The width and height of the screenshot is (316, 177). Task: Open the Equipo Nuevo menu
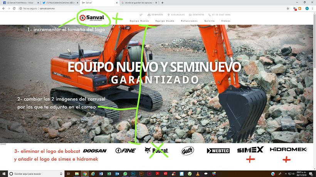tap(139, 21)
